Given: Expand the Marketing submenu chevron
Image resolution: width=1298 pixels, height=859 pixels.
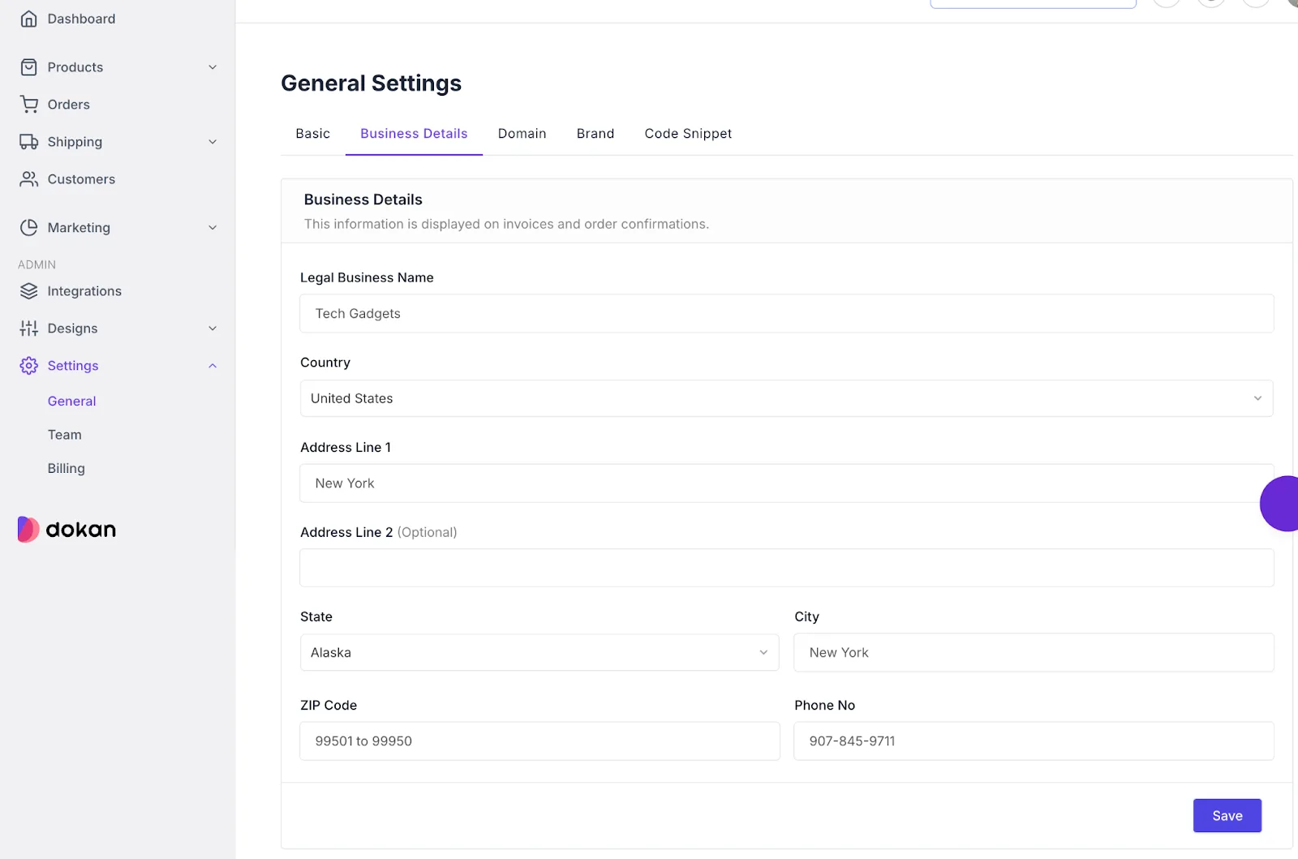Looking at the screenshot, I should 213,228.
